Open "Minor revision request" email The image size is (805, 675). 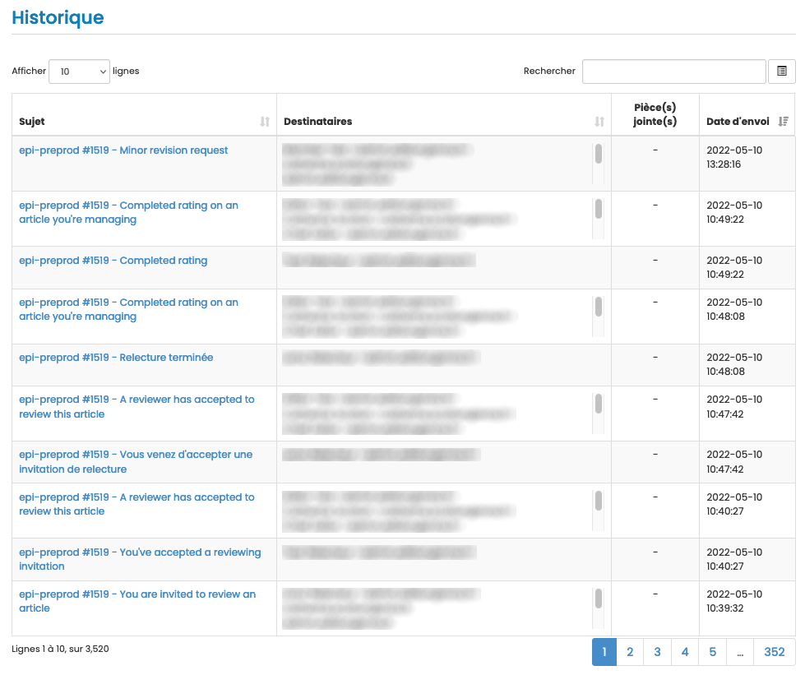tap(123, 150)
